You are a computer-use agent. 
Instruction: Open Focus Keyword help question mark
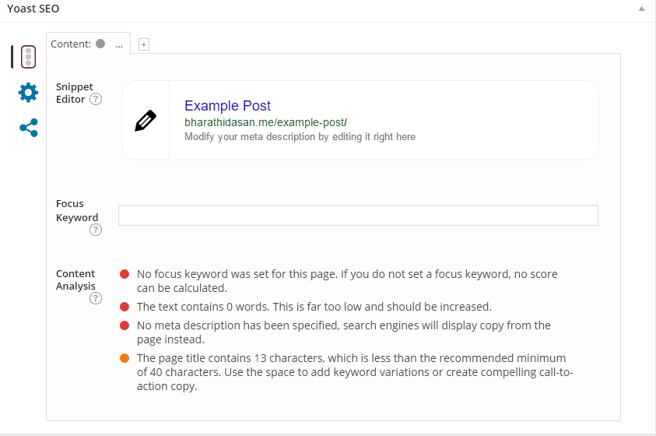(96, 230)
